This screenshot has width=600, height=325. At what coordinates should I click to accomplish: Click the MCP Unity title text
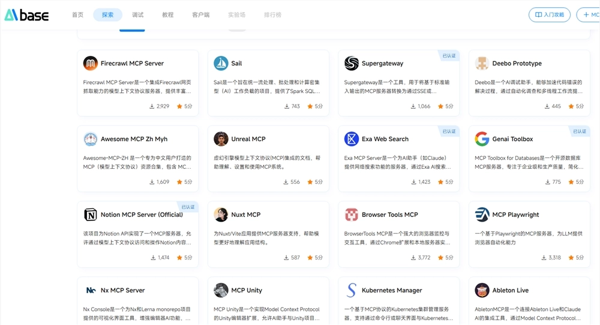point(247,290)
